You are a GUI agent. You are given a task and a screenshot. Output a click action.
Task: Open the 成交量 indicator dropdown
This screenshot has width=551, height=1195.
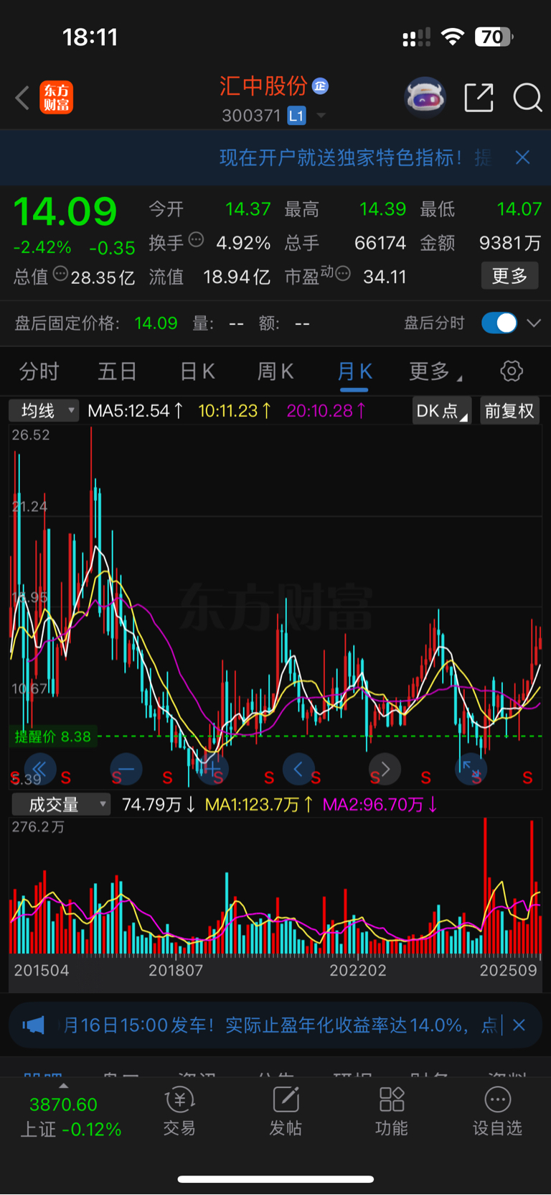click(x=61, y=805)
